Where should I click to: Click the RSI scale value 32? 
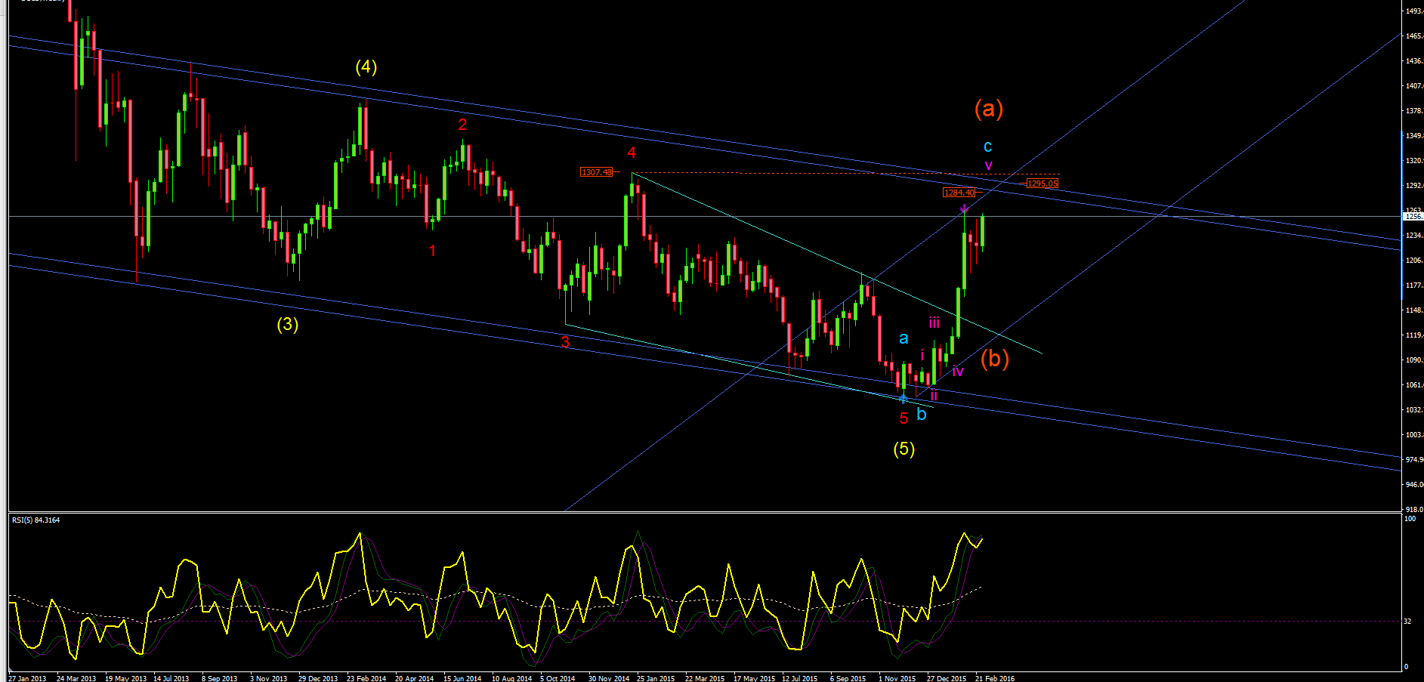[x=1407, y=622]
